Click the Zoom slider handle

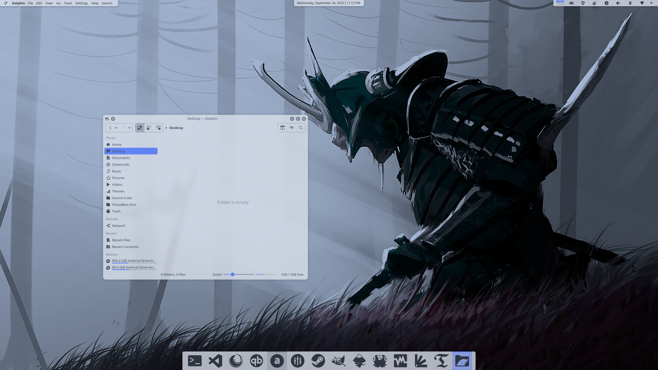pyautogui.click(x=233, y=274)
